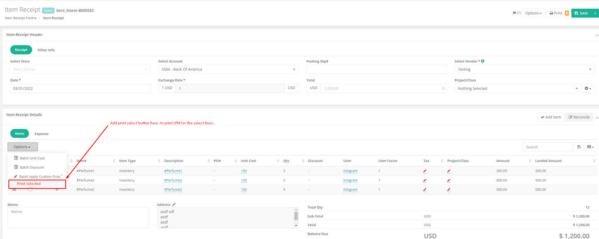This screenshot has width=599, height=239.
Task: Open the arrow dropdown beside Save
Action: point(595,13)
